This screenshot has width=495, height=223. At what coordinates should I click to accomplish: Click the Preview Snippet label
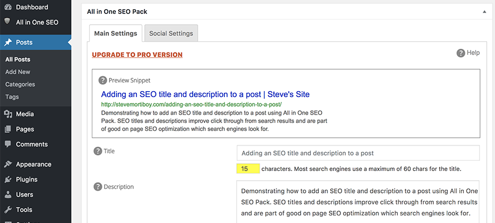tap(129, 80)
